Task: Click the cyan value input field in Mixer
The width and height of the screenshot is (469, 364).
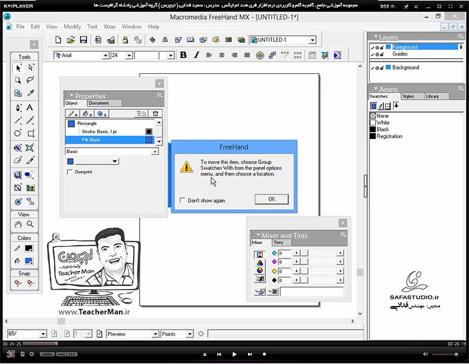Action: tap(284, 253)
